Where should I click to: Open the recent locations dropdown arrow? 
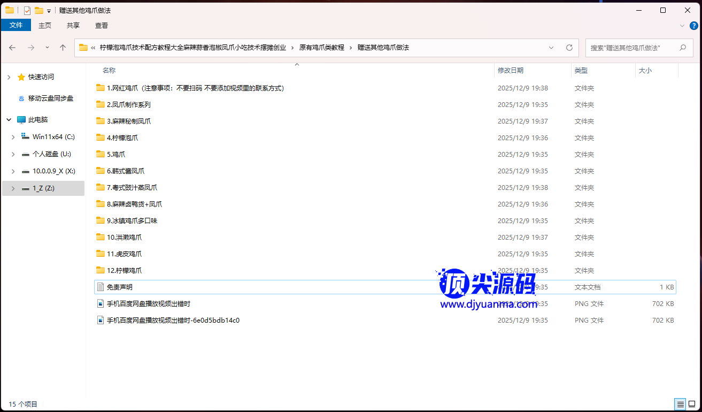click(x=47, y=48)
